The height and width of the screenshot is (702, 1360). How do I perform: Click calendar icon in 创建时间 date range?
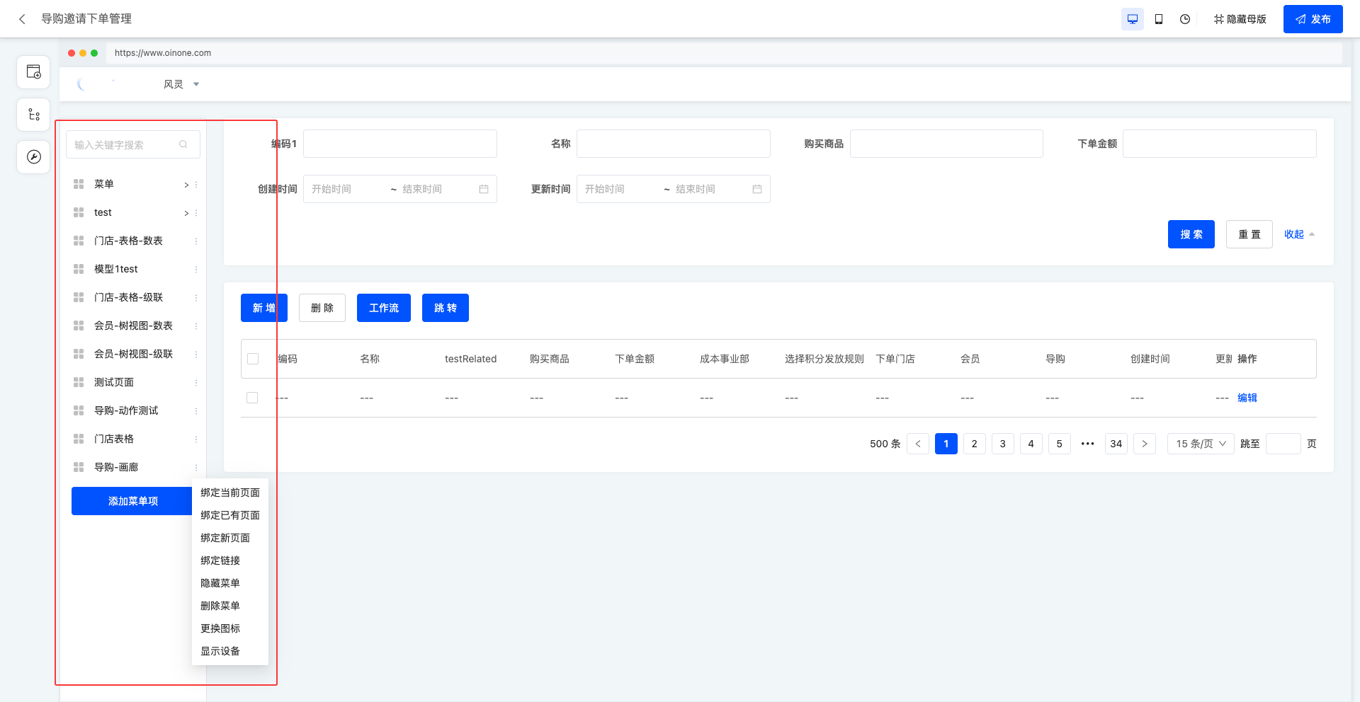click(x=484, y=189)
